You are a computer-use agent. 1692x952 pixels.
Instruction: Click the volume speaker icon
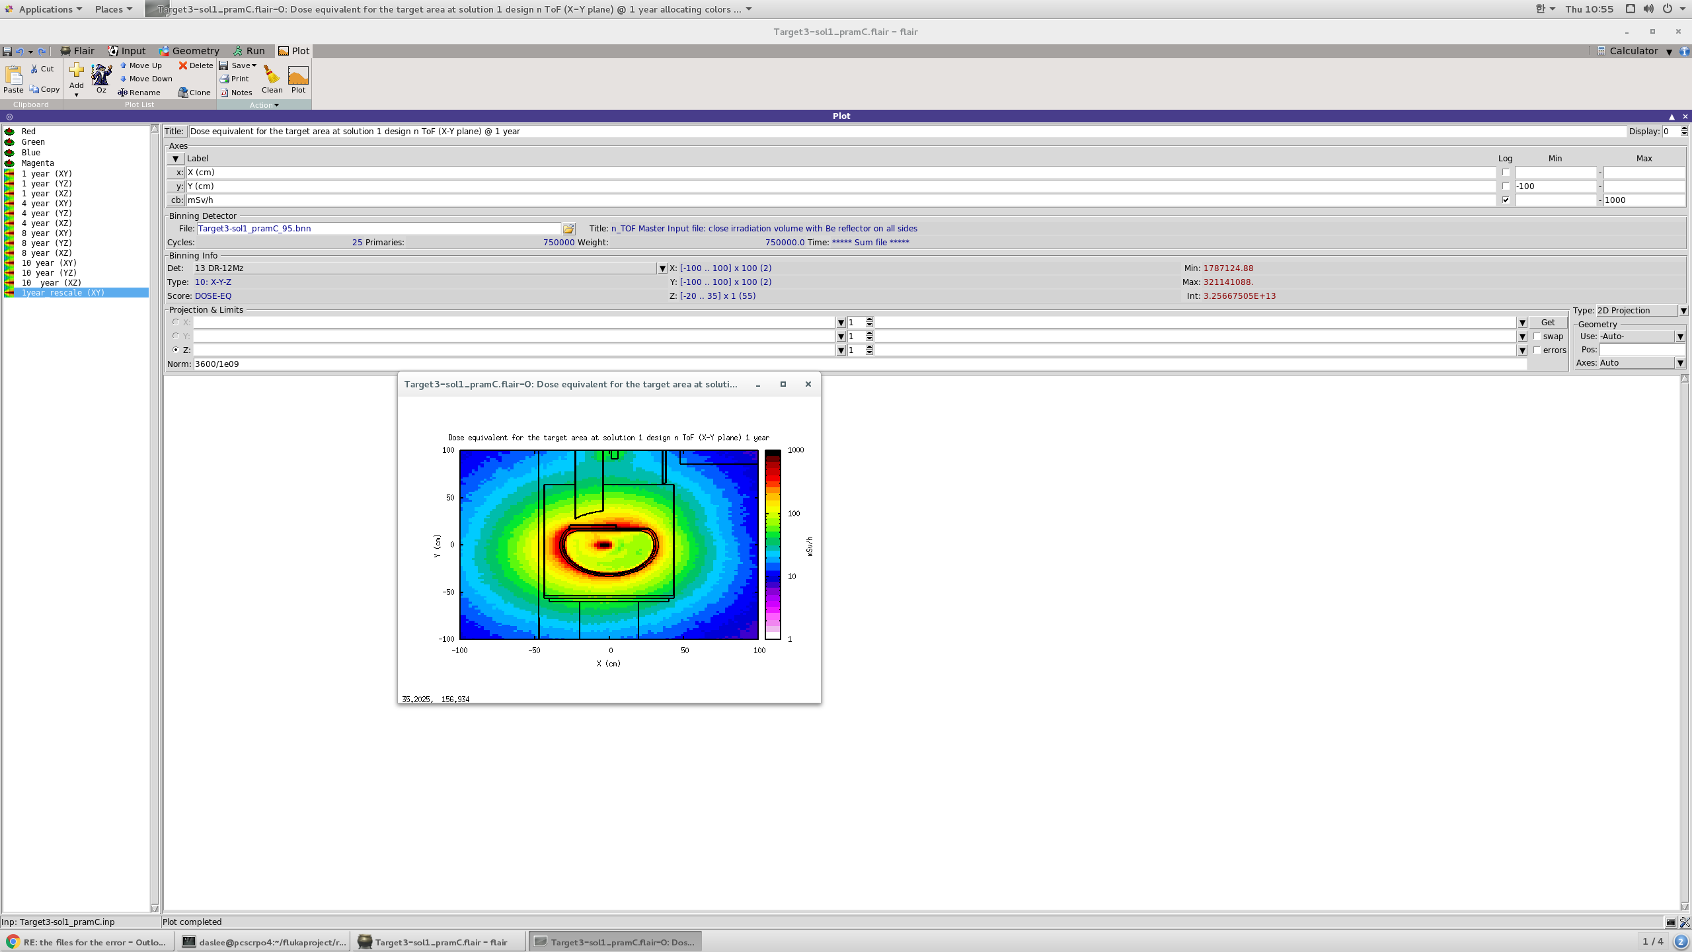(x=1648, y=9)
